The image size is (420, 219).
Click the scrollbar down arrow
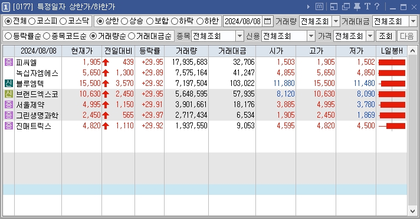point(412,211)
